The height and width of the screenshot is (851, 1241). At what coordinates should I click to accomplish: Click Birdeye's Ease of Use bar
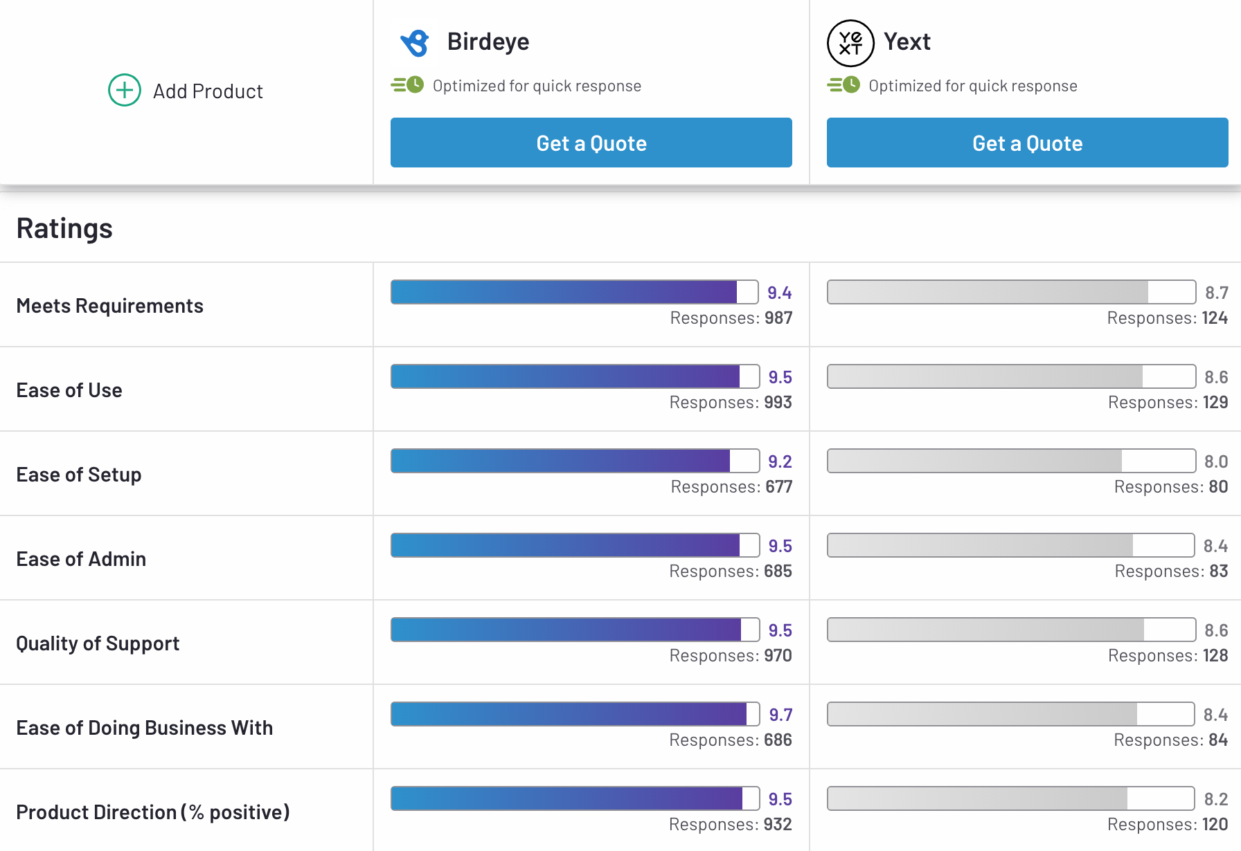574,376
